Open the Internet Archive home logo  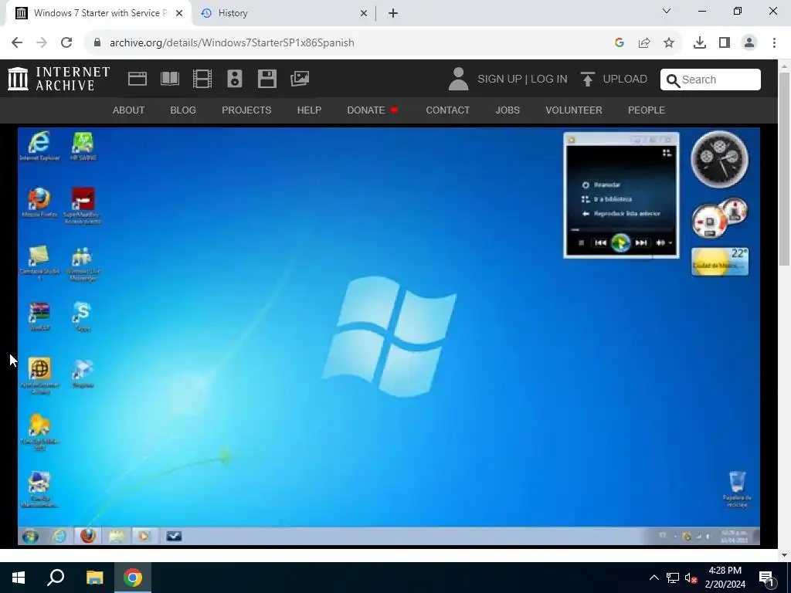click(59, 79)
